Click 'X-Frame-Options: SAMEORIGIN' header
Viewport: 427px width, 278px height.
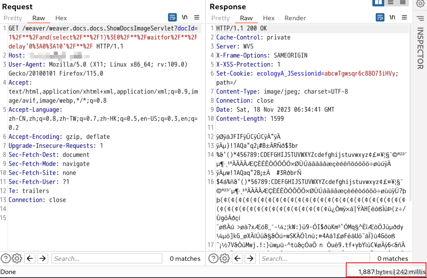(x=262, y=55)
